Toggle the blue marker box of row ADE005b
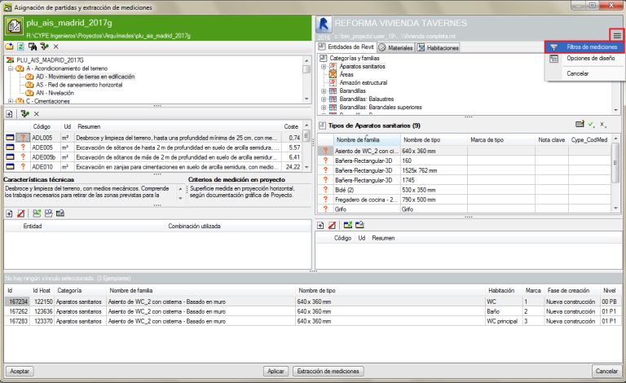This screenshot has height=383, width=626. point(10,156)
